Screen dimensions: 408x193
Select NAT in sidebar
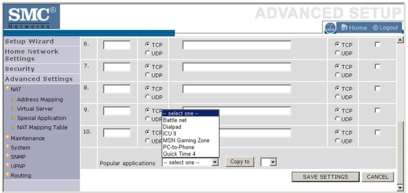tap(16, 90)
